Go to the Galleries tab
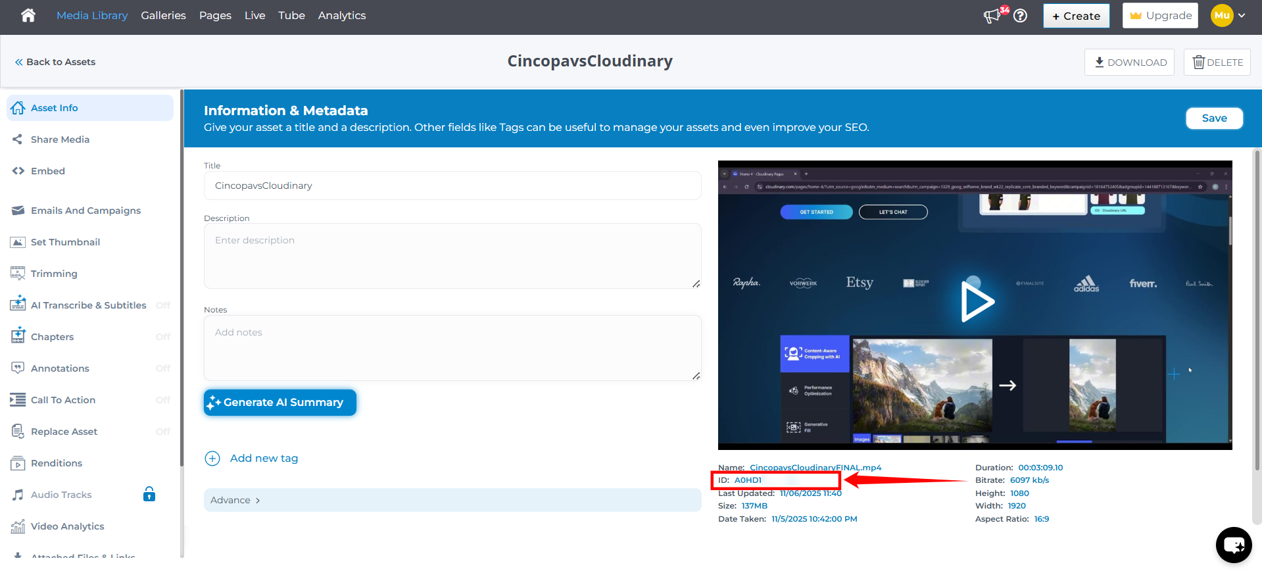 click(163, 15)
